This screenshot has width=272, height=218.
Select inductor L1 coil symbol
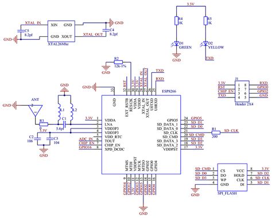coord(60,112)
